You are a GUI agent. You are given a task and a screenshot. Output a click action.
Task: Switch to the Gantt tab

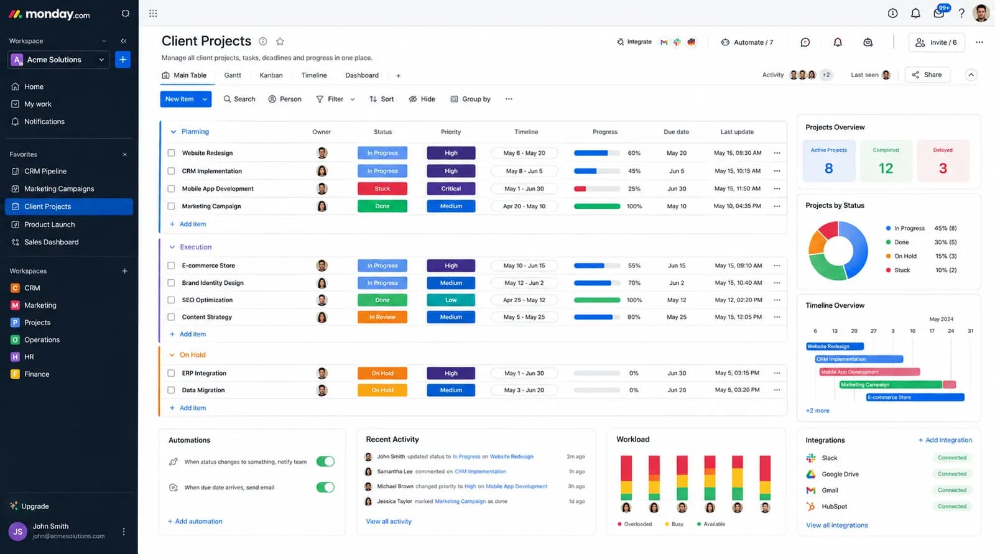point(233,75)
